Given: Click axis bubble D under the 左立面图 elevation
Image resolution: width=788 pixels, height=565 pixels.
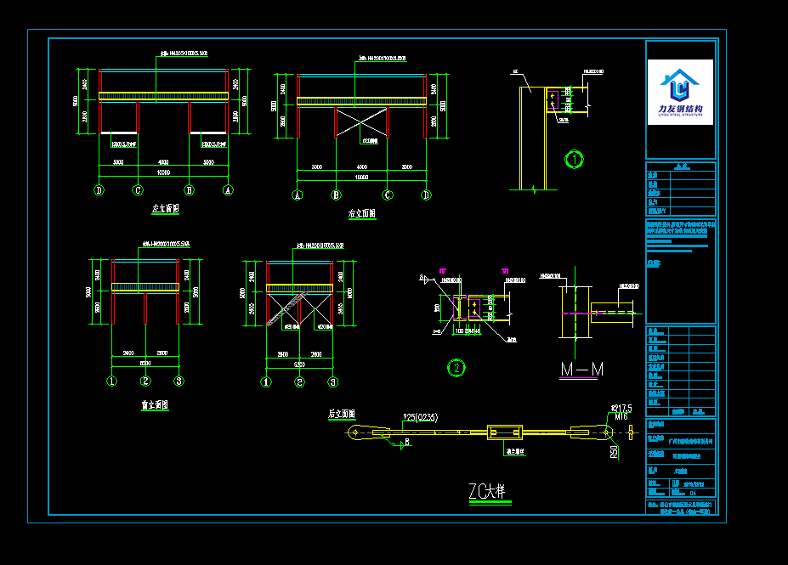Looking at the screenshot, I should tap(99, 190).
